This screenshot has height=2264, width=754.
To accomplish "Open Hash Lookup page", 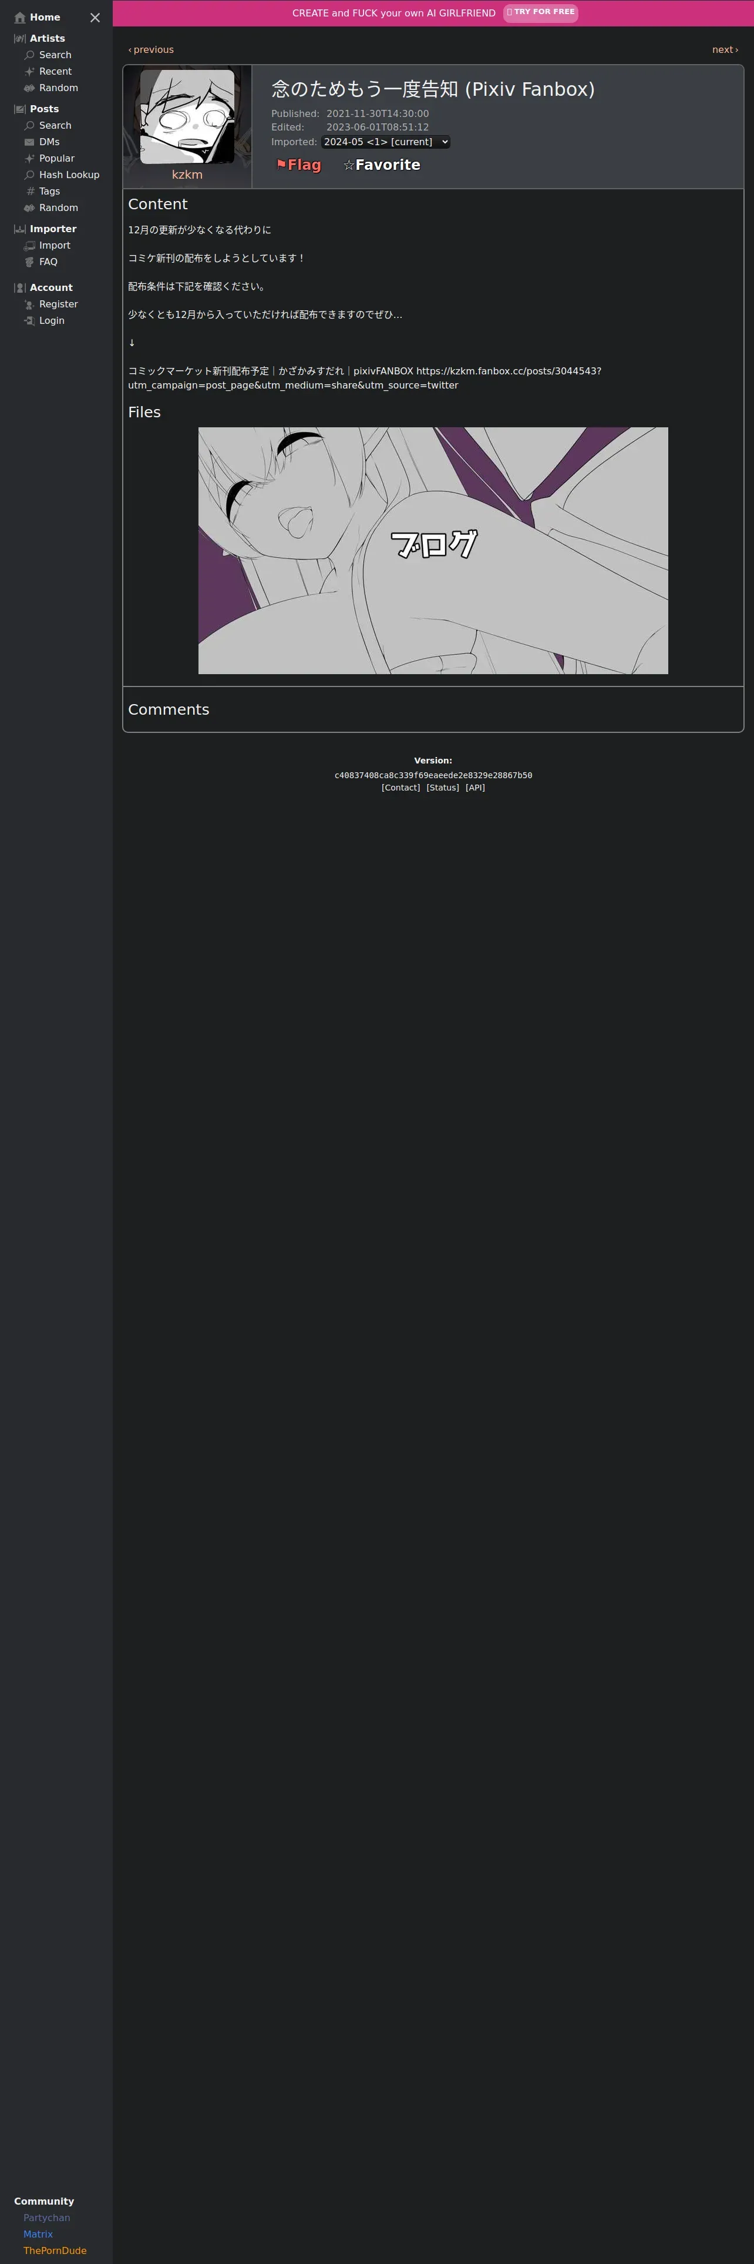I will 69,175.
